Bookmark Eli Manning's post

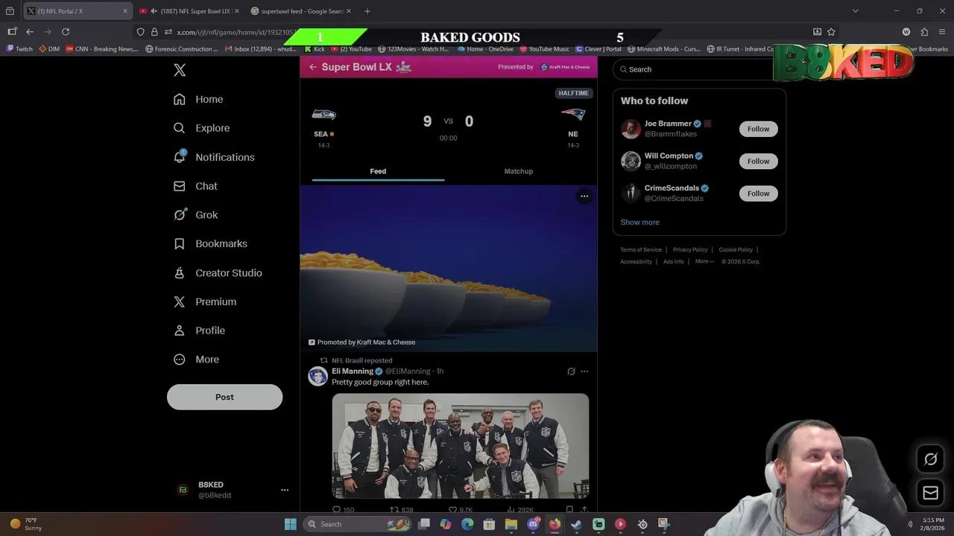[569, 510]
